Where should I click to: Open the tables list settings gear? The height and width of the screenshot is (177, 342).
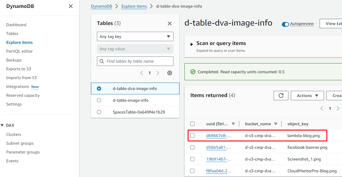point(170,73)
